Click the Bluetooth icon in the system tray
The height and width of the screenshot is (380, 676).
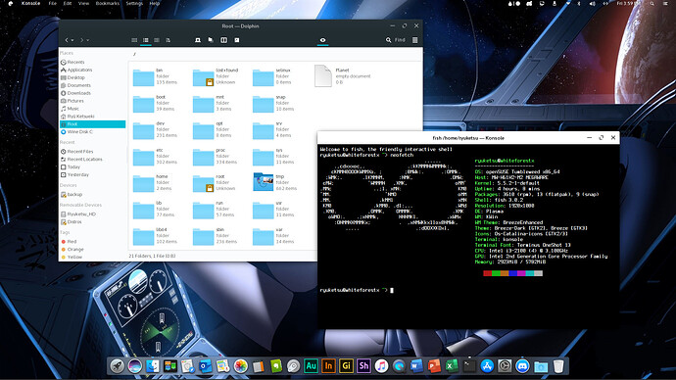pyautogui.click(x=579, y=4)
